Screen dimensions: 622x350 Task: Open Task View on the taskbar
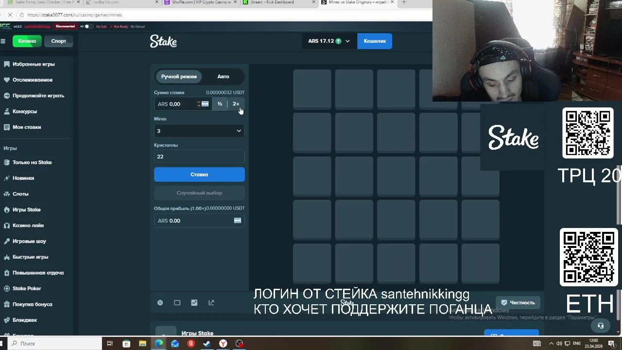(110, 344)
